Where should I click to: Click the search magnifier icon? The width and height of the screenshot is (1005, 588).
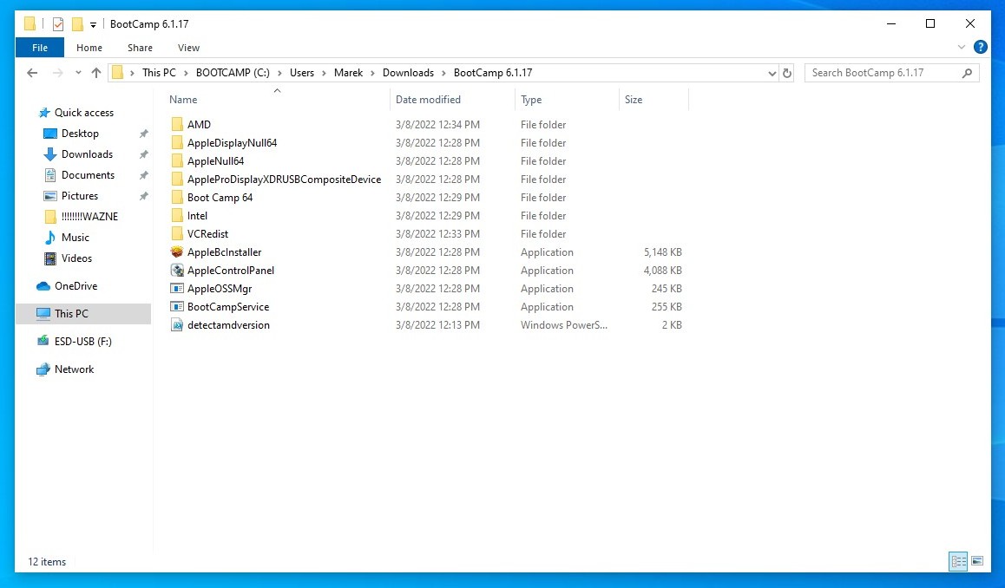tap(967, 73)
